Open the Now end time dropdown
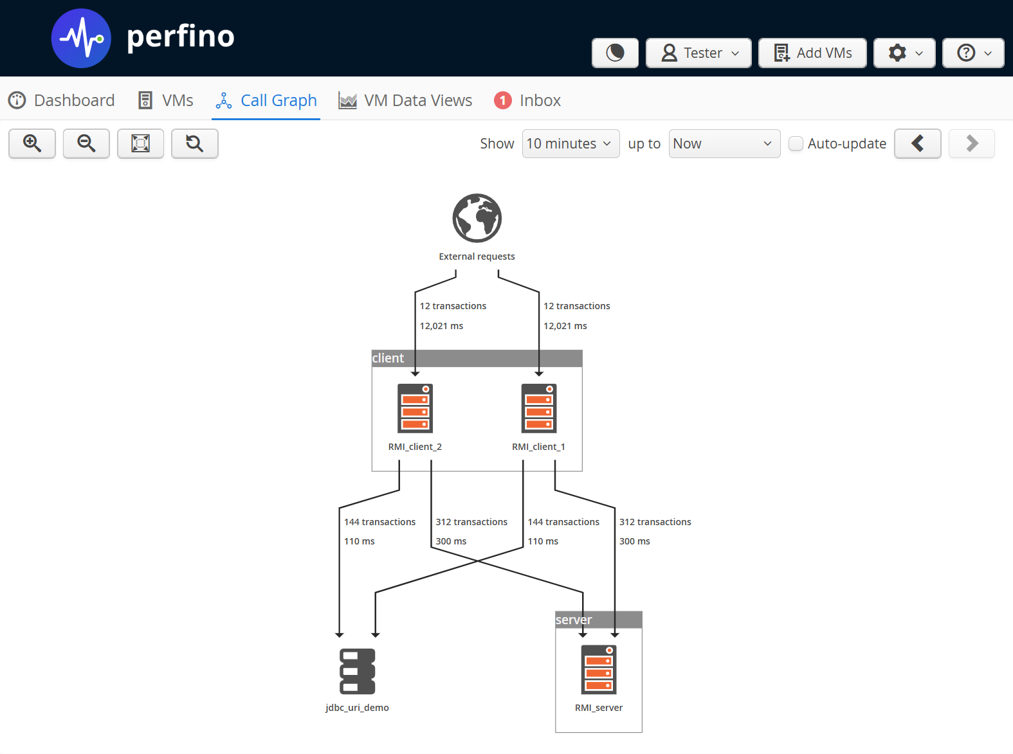The width and height of the screenshot is (1013, 754). (x=724, y=143)
